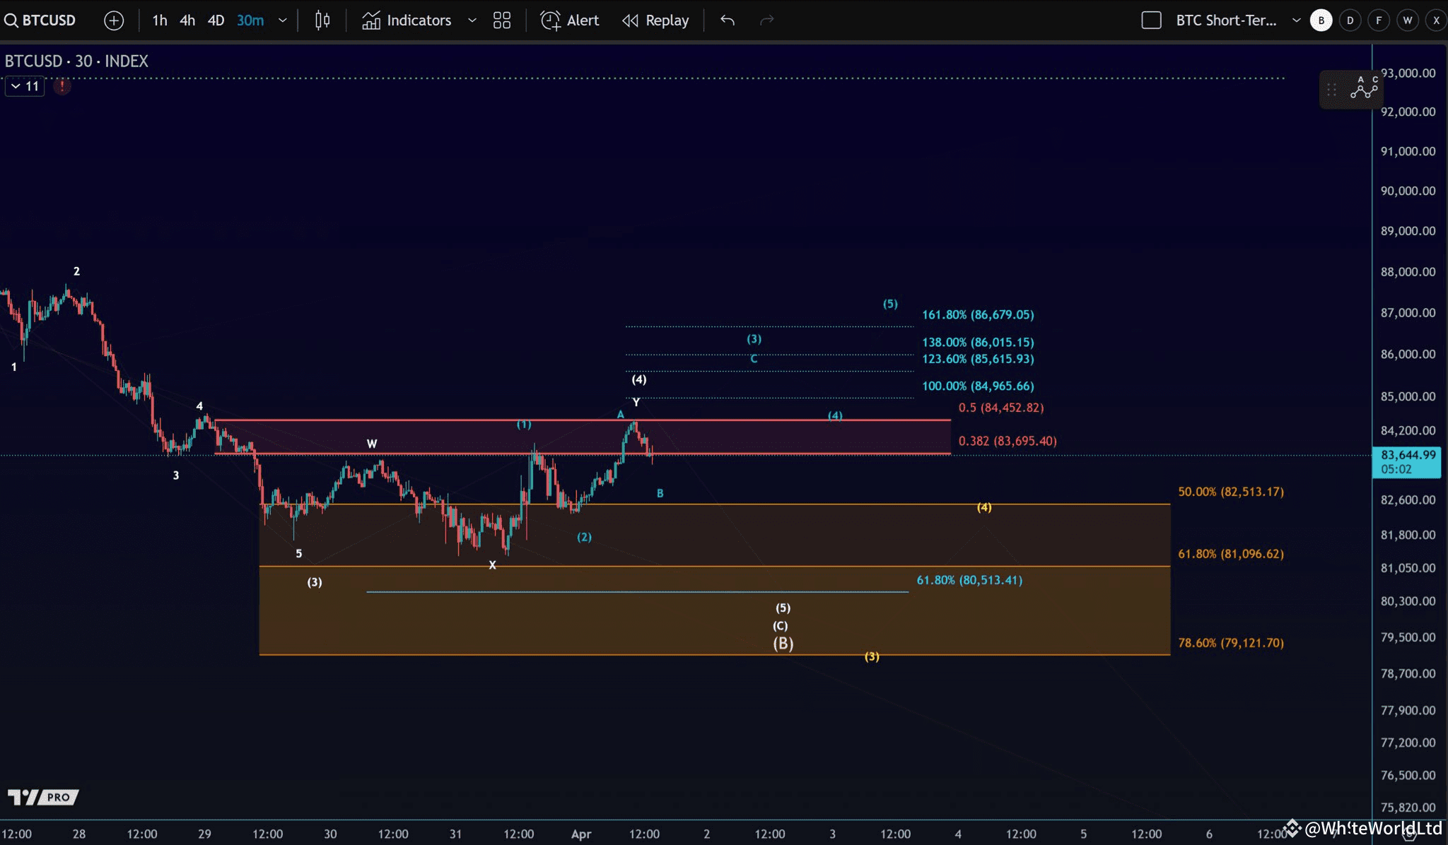Image resolution: width=1448 pixels, height=845 pixels.
Task: Click the Apr date on time axis
Action: [x=581, y=834]
